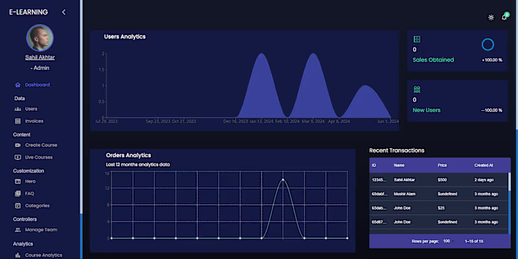Image resolution: width=518 pixels, height=259 pixels.
Task: Click the Dashboard home icon
Action: point(18,85)
